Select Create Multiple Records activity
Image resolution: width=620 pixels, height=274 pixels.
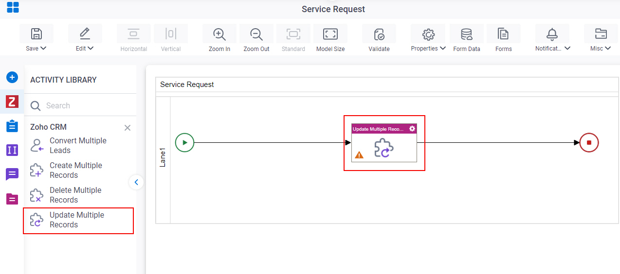click(x=78, y=170)
